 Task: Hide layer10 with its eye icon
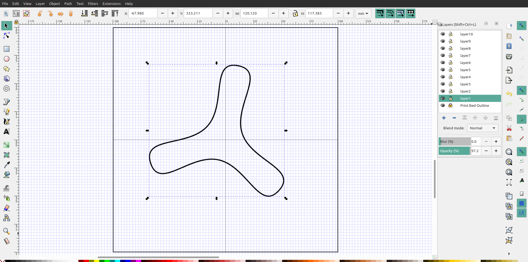point(443,34)
